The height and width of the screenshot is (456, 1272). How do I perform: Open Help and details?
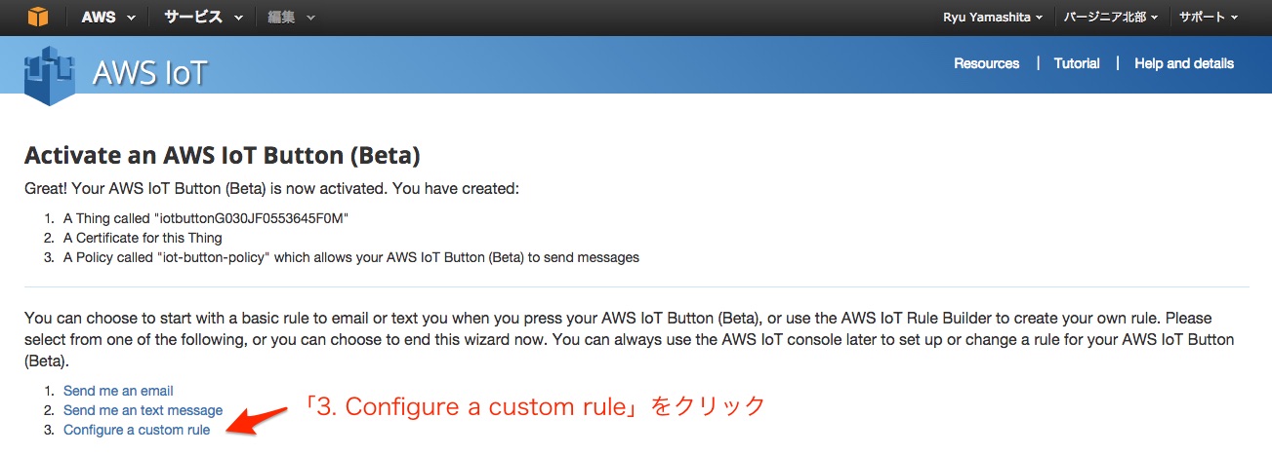coord(1184,63)
